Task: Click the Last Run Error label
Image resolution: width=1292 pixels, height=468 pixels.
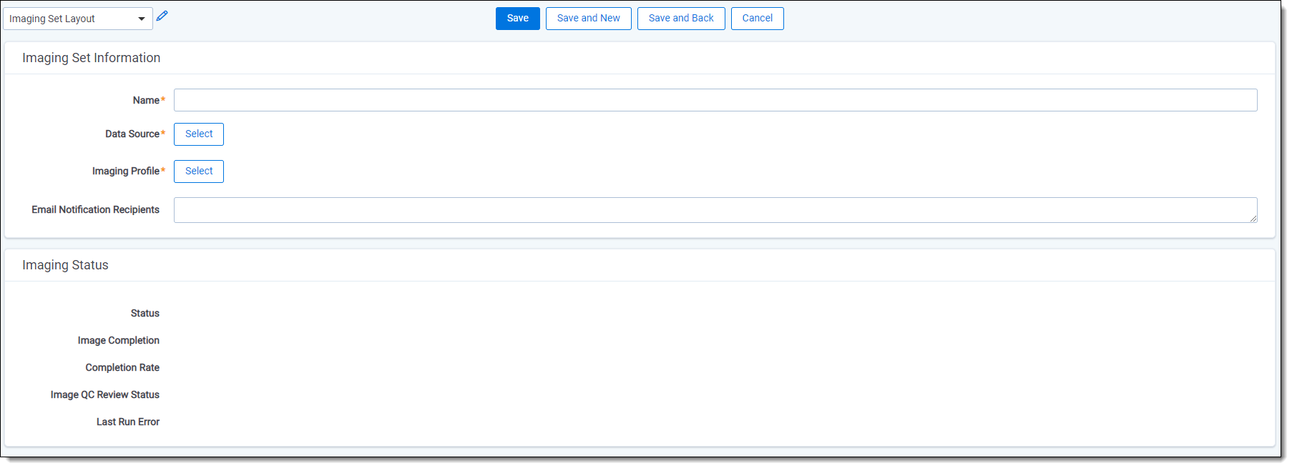Action: click(127, 422)
